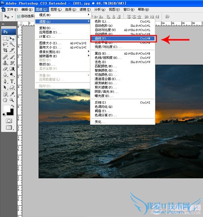Choose 去色 to desaturate
The height and width of the screenshot is (217, 203).
point(122,62)
